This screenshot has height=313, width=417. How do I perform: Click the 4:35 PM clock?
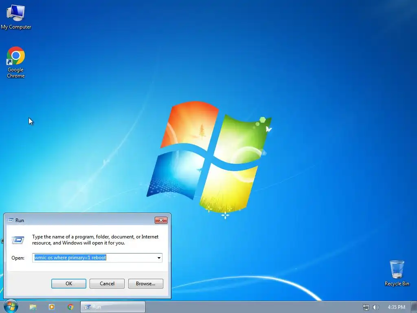(396, 307)
